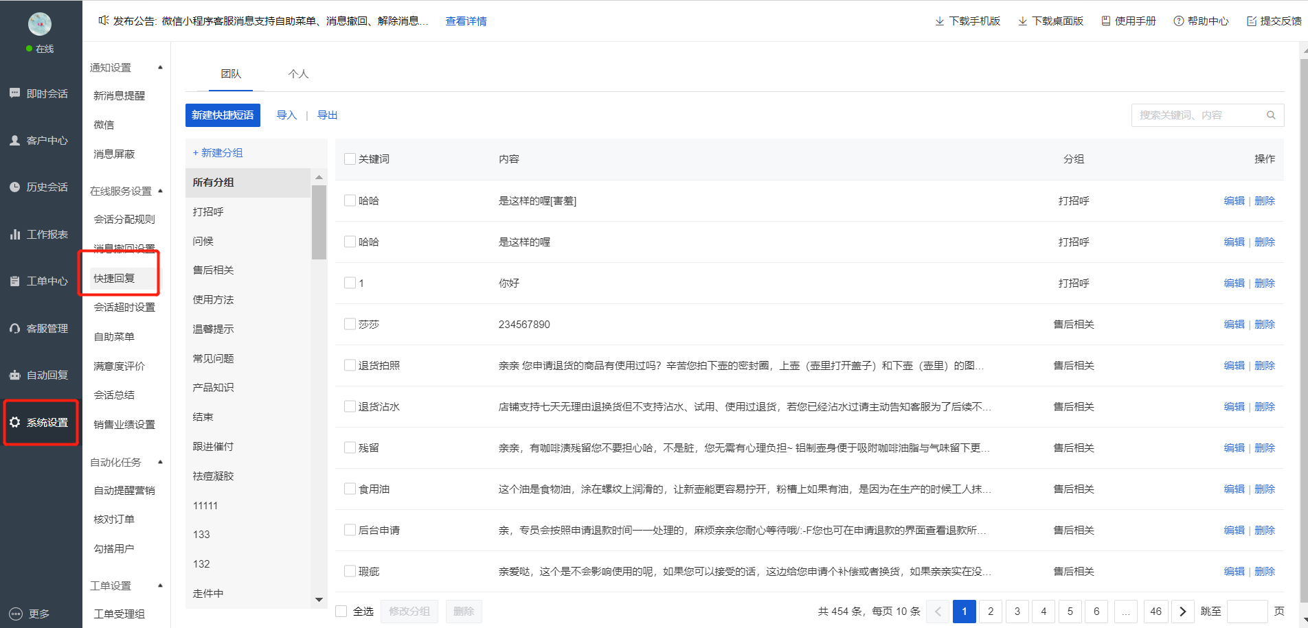
Task: Collapse the 自动化任务 section
Action: coord(160,462)
